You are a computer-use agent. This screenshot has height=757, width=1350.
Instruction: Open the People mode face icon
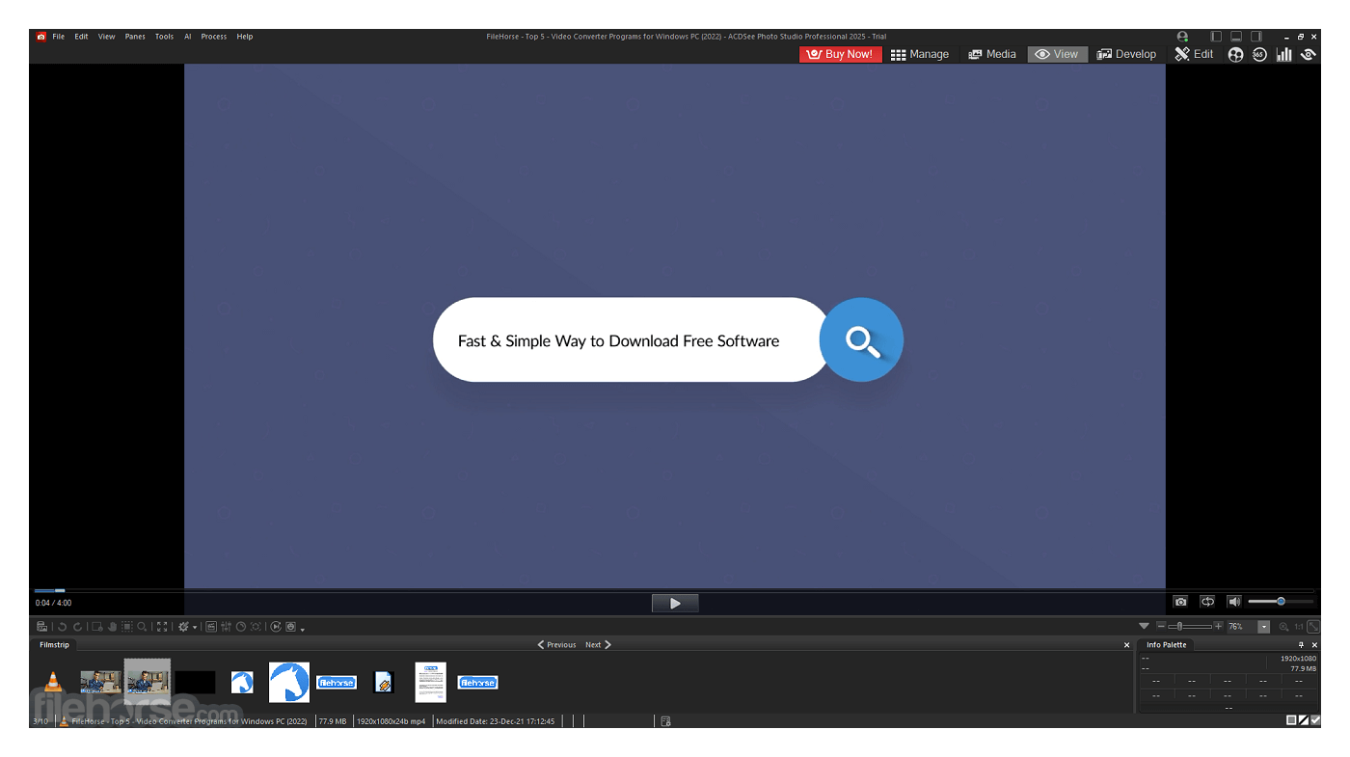coord(1235,54)
